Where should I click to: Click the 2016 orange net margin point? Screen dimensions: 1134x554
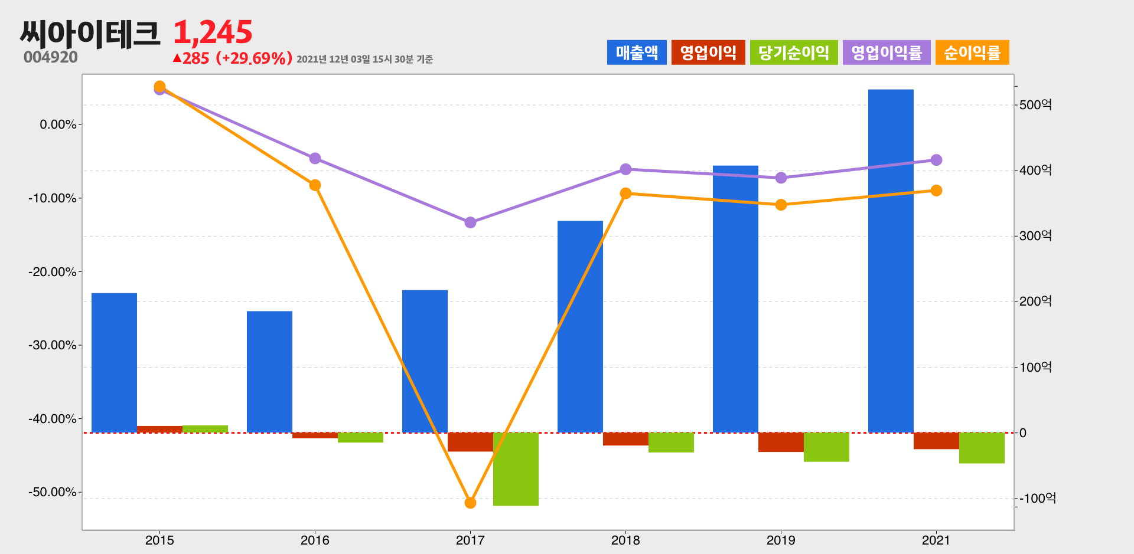tap(315, 185)
